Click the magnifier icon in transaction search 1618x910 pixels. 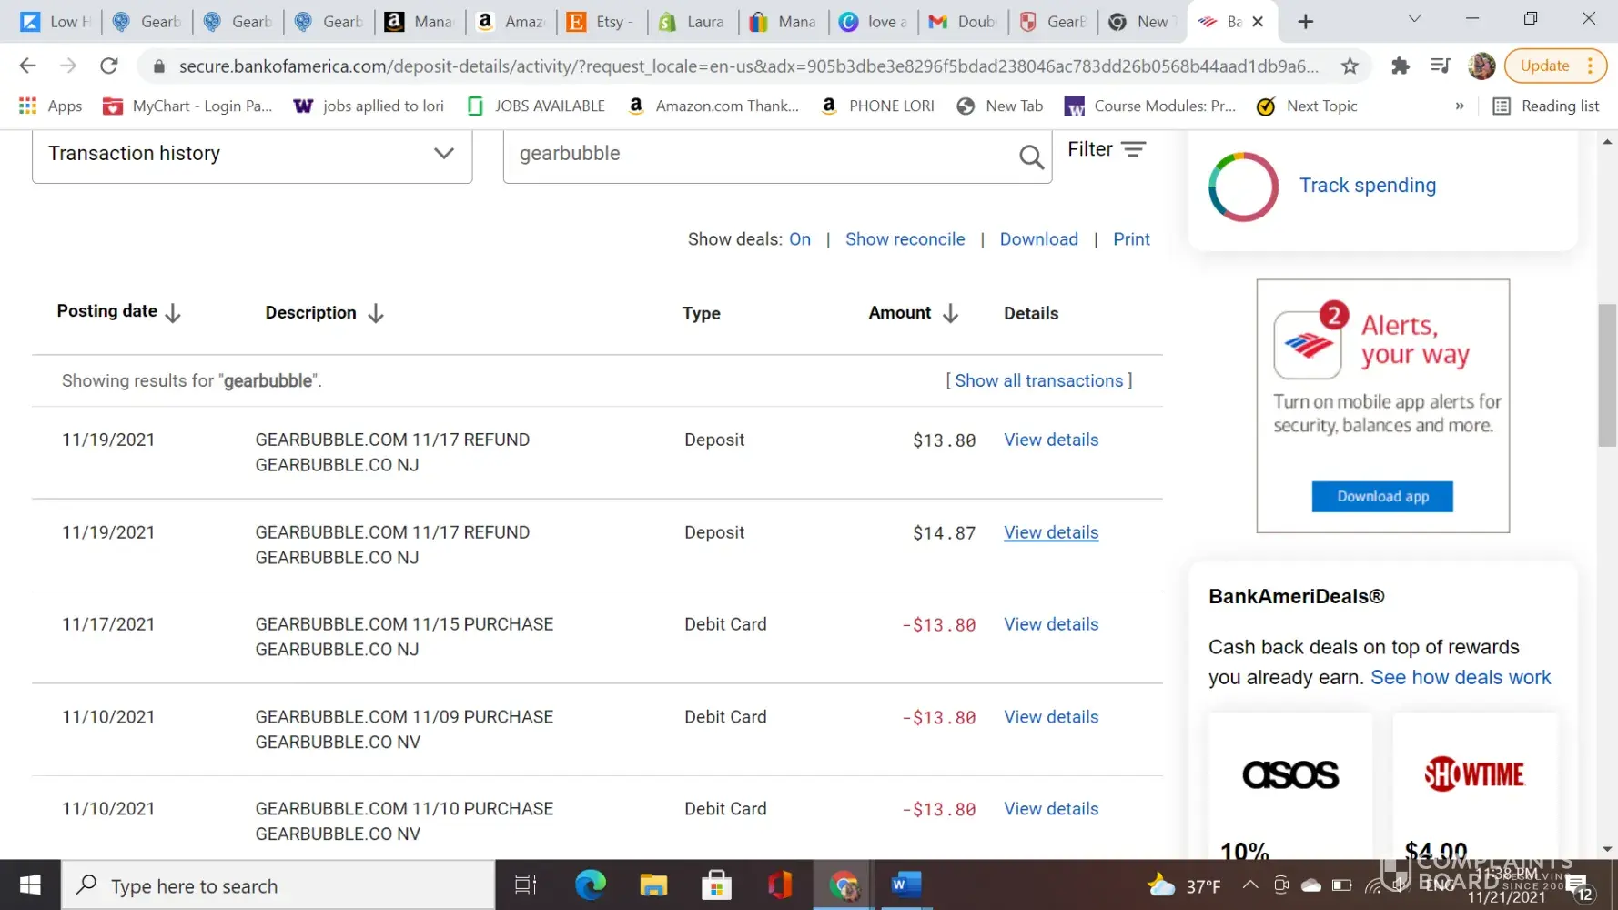click(1031, 157)
